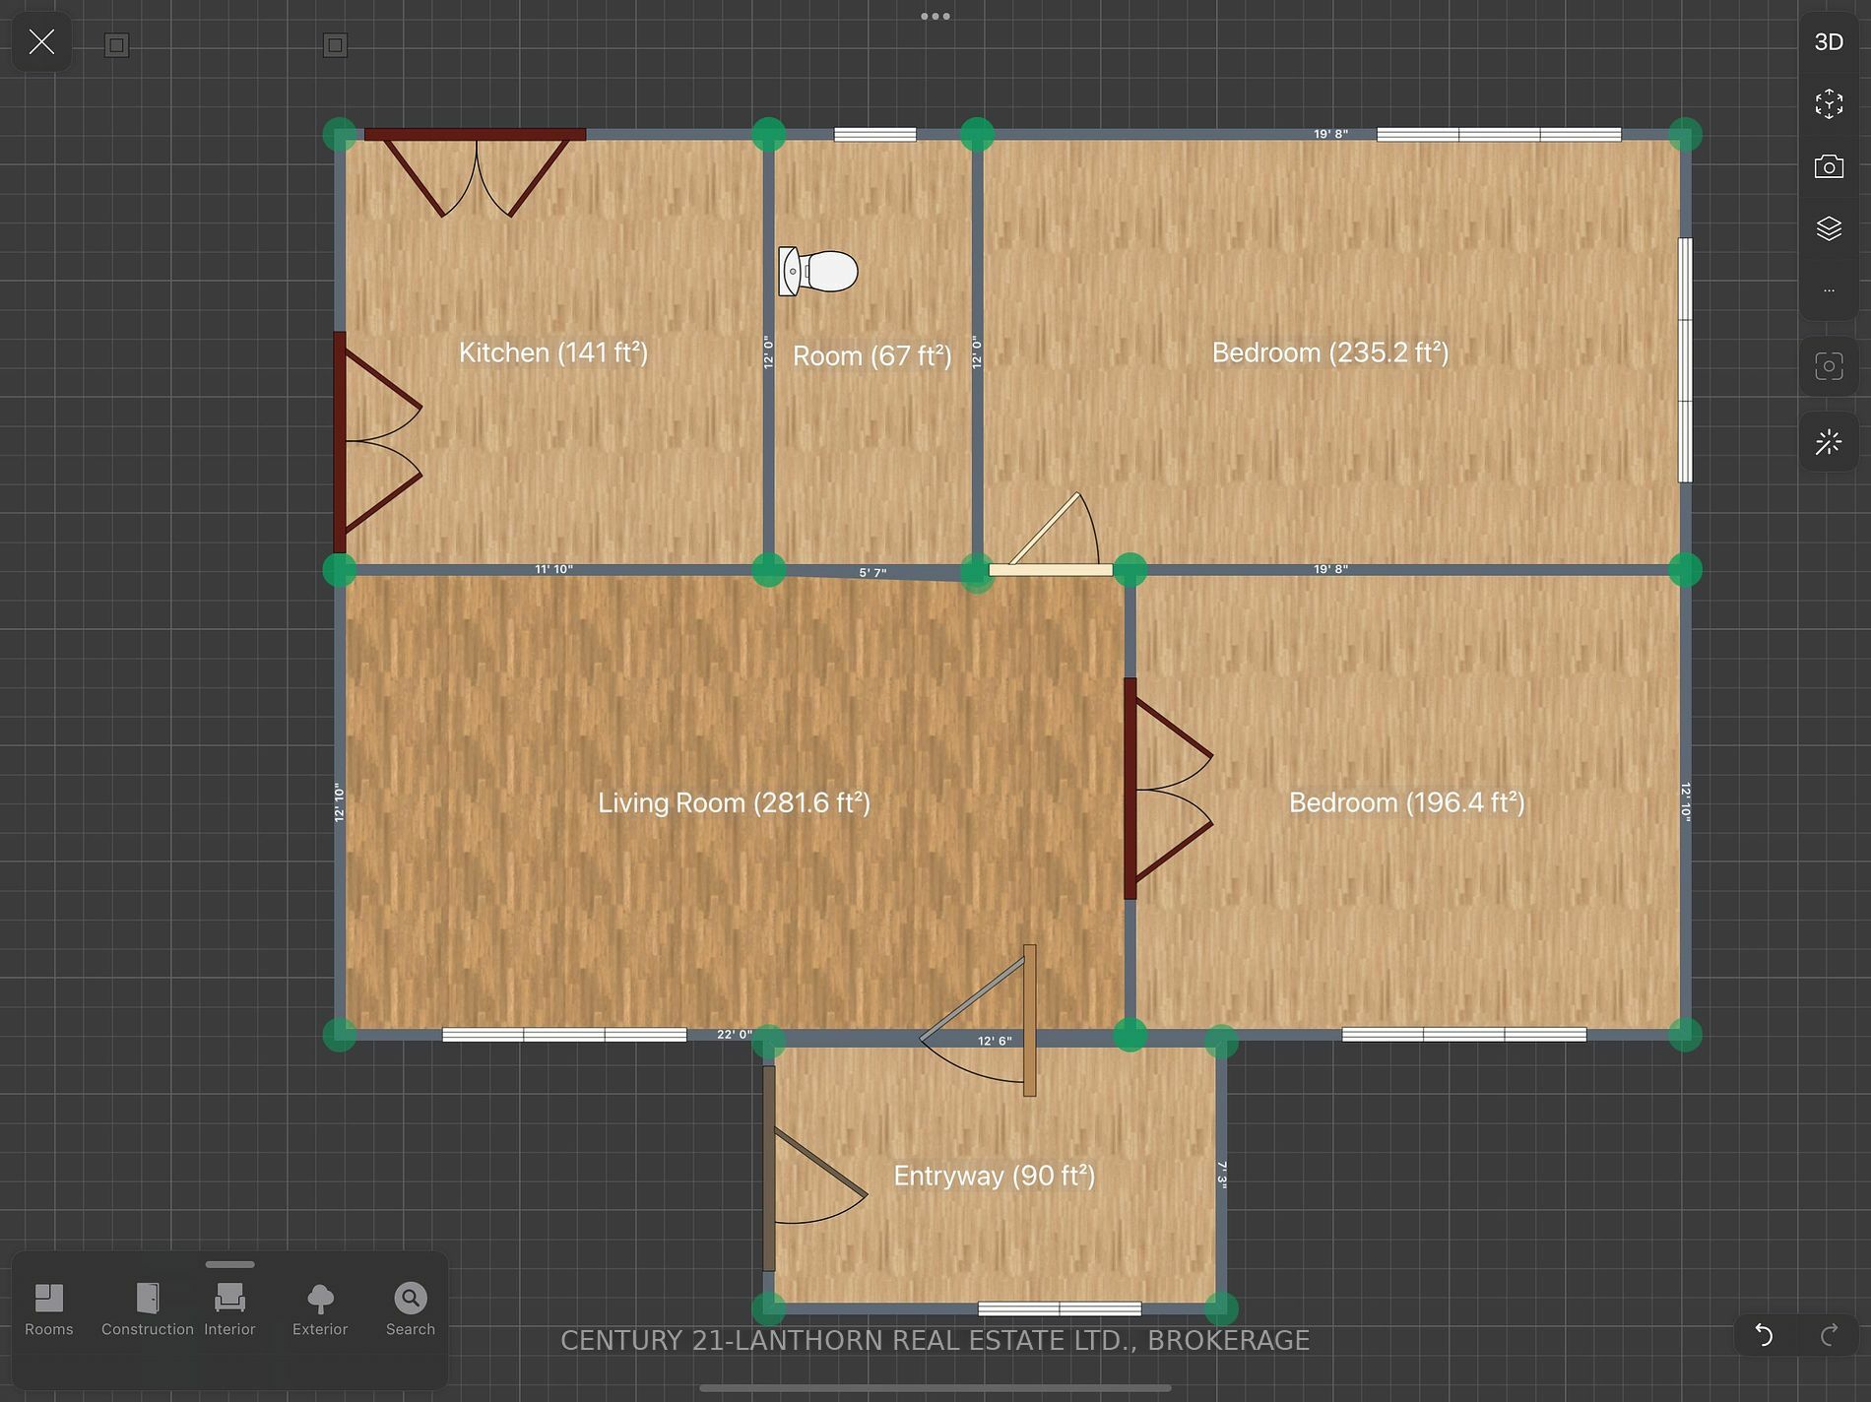Select the lower bedroom bottom window
This screenshot has height=1402, width=1871.
point(1464,1035)
